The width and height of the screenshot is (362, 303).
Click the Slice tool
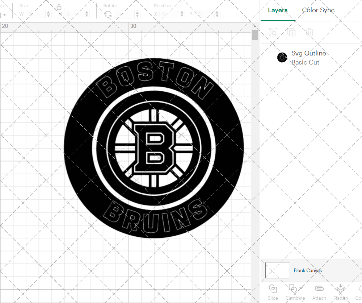[x=273, y=292]
